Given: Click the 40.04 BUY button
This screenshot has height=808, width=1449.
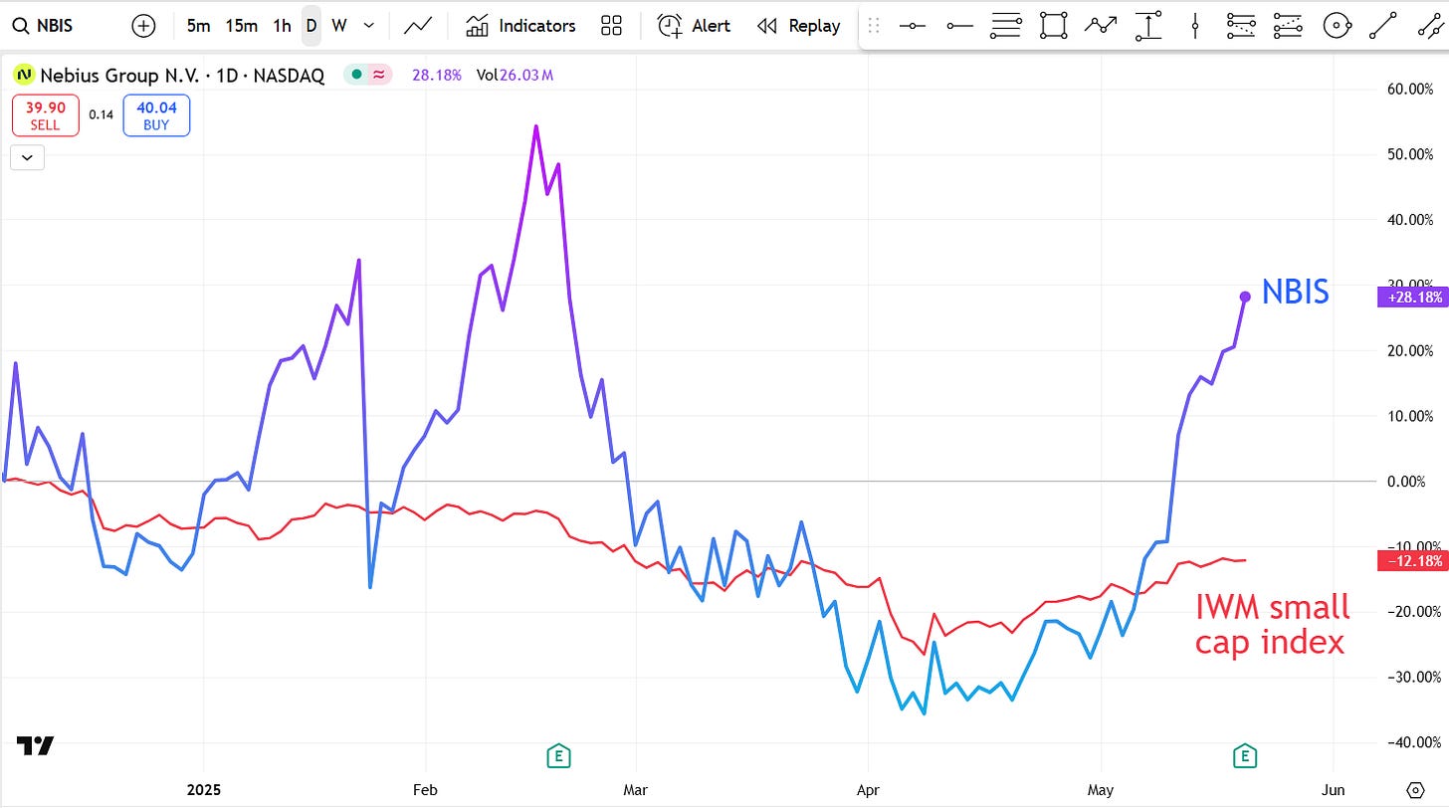Looking at the screenshot, I should coord(156,115).
